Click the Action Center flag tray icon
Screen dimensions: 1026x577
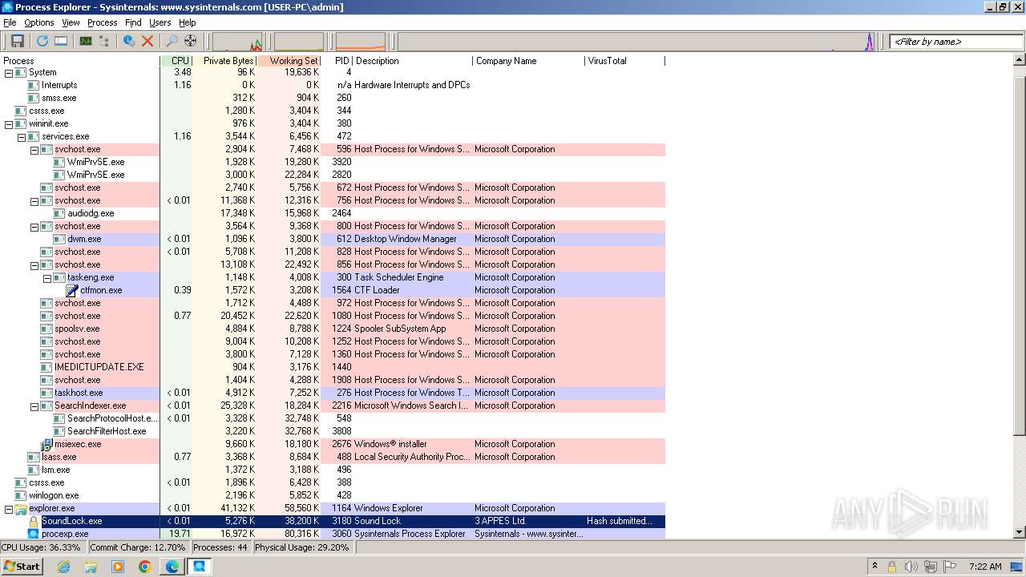pos(950,567)
